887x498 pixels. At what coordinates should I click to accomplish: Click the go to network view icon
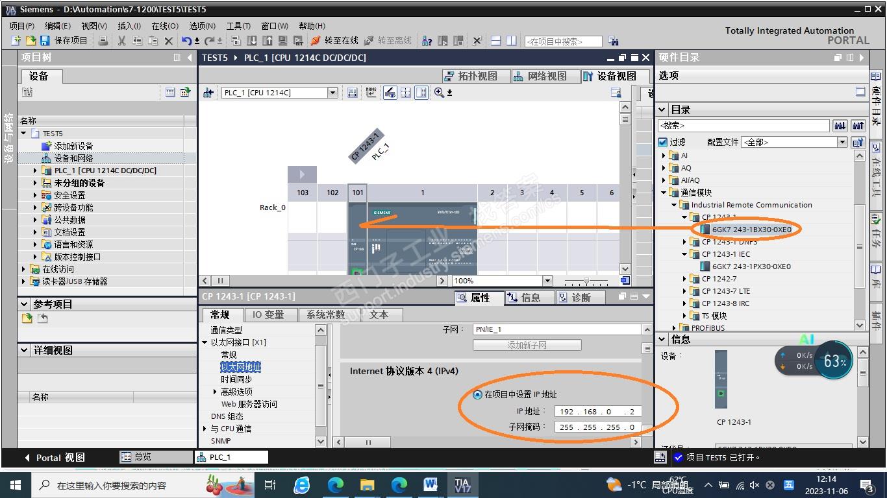208,93
